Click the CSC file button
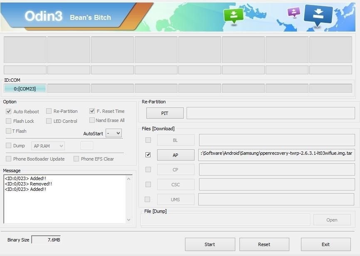360x256 pixels. [176, 185]
